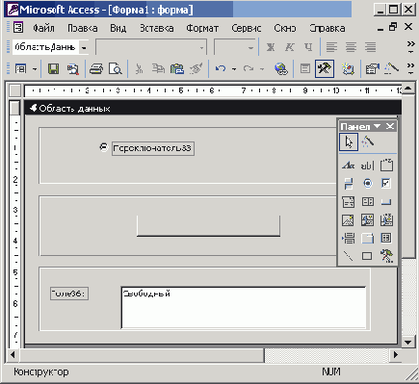Select the Image tool in toolbox
The image size is (419, 384).
click(x=348, y=219)
